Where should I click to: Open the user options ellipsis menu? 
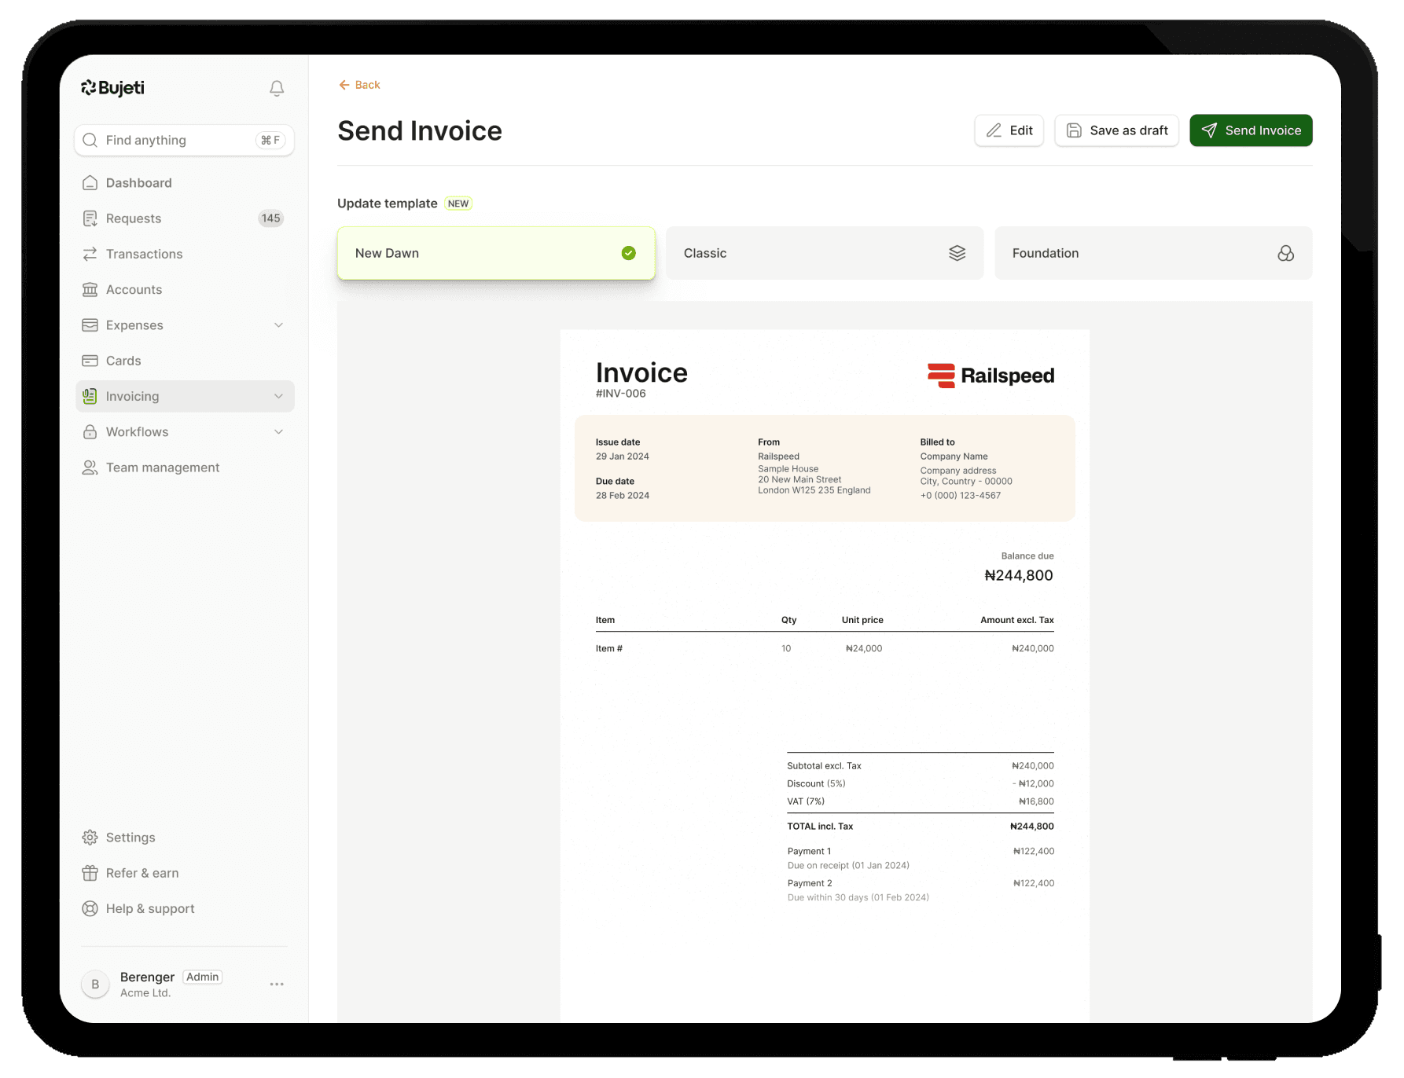(x=277, y=984)
